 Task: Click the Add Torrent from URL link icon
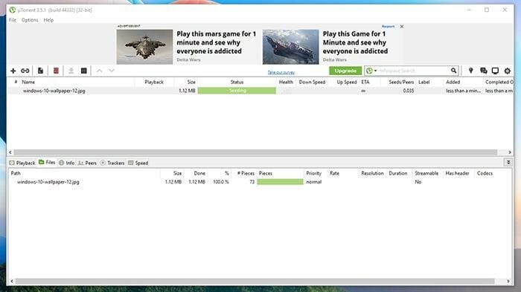tap(25, 71)
